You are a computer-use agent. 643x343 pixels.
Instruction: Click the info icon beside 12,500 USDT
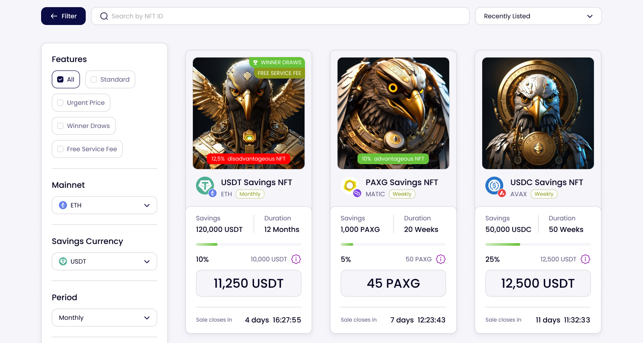[x=585, y=259]
